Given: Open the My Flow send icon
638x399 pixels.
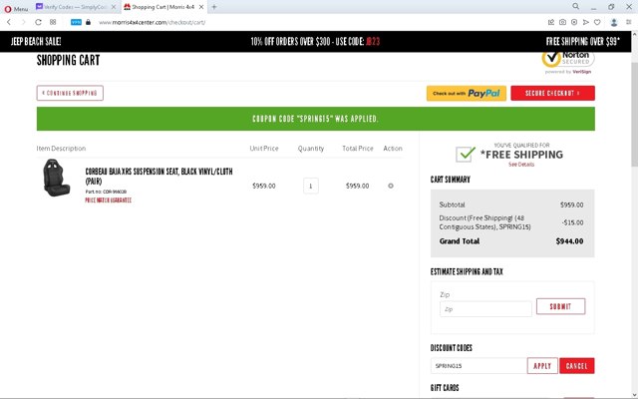Looking at the screenshot, I should 585,22.
